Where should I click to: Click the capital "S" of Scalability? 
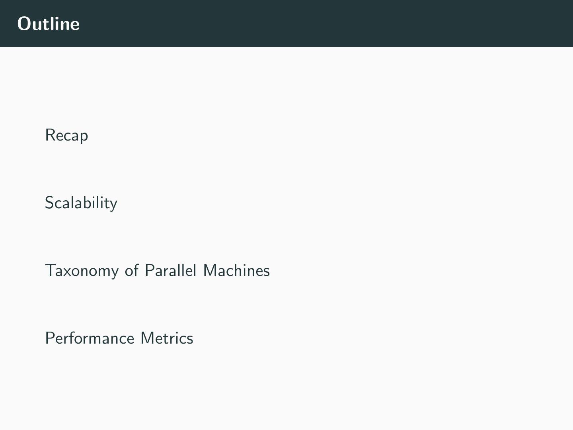(49, 203)
